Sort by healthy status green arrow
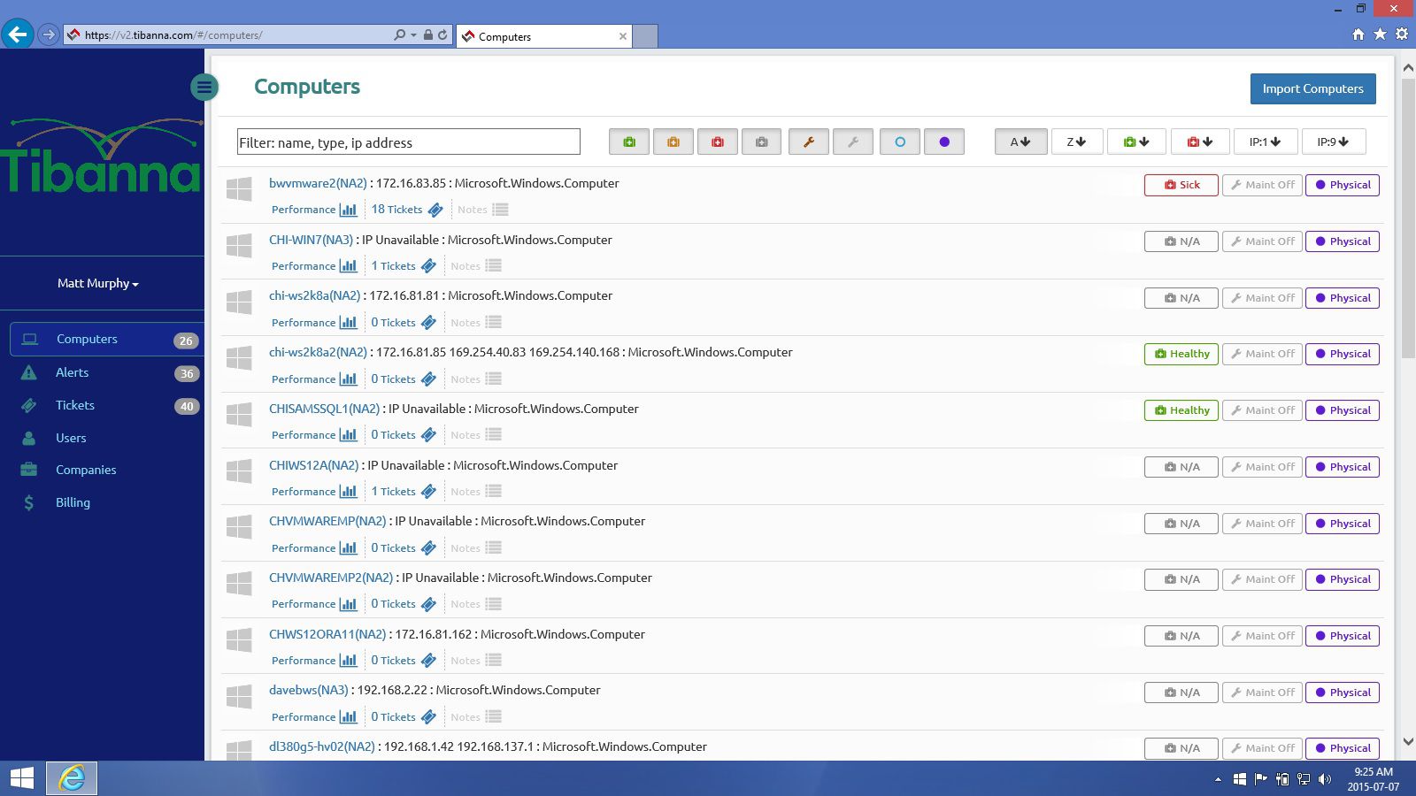The image size is (1416, 796). pos(1136,142)
